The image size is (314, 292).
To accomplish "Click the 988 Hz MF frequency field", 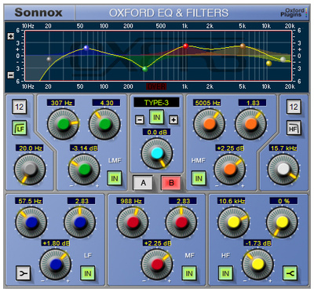I will coord(130,201).
